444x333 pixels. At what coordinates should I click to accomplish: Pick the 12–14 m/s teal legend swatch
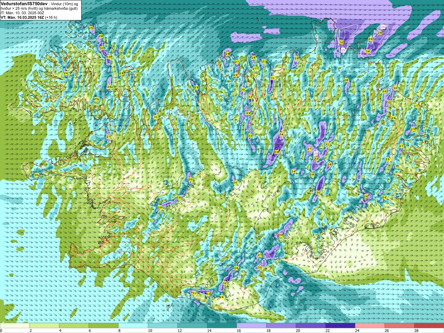point(193,325)
